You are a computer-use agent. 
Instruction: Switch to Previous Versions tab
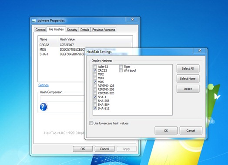[x=104, y=30]
